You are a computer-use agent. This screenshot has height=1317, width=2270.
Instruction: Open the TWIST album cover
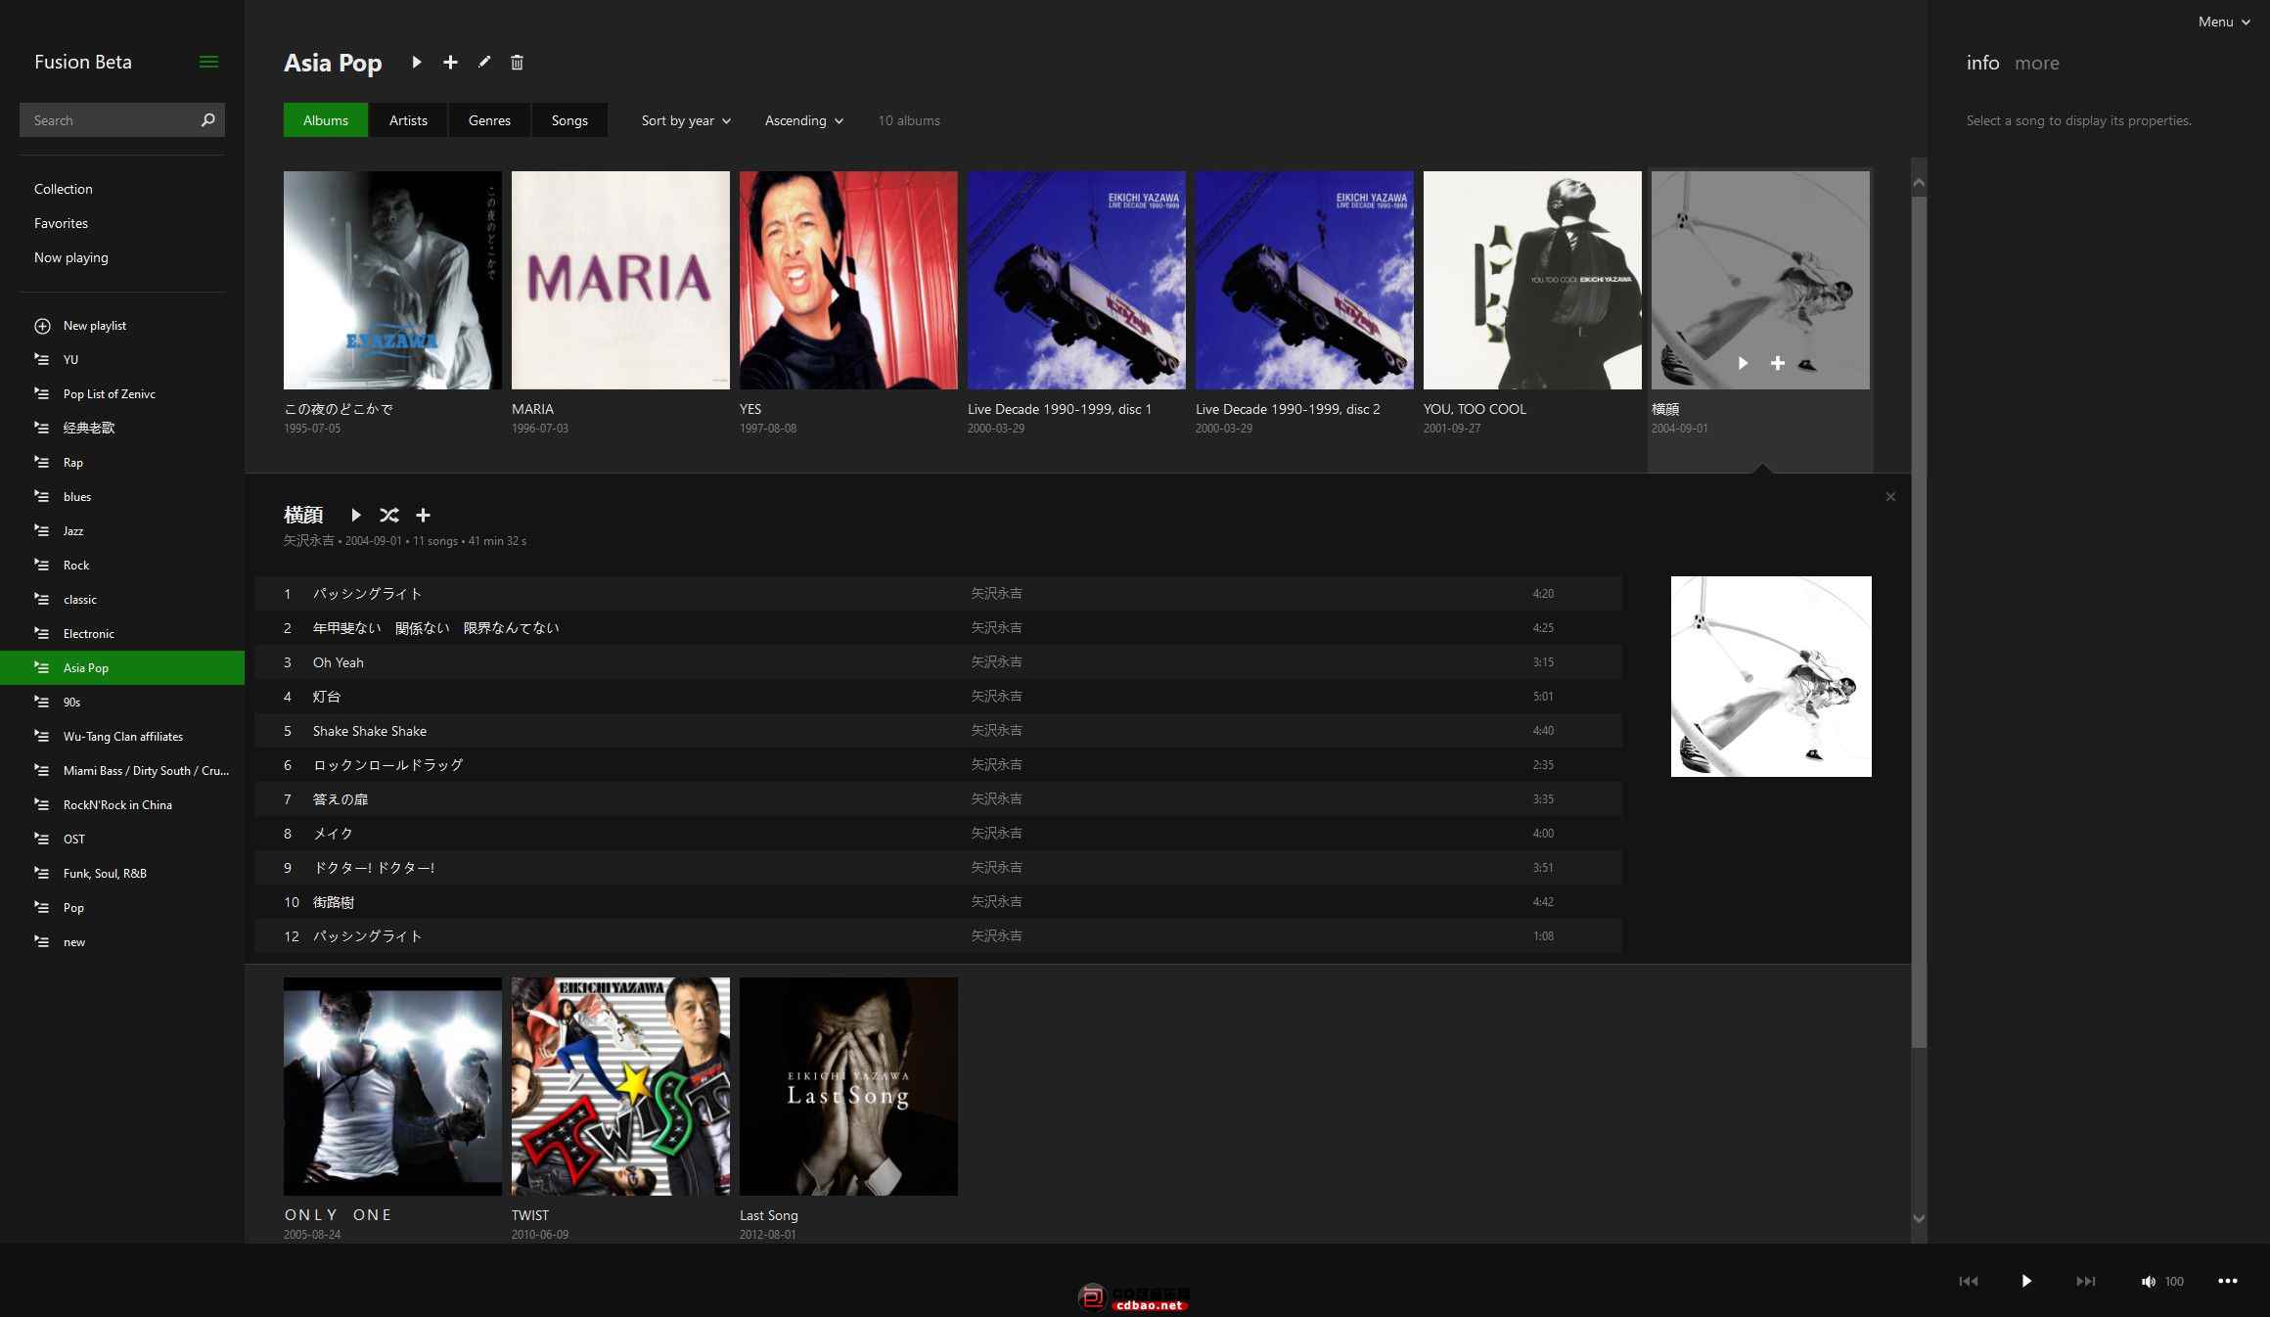click(620, 1086)
